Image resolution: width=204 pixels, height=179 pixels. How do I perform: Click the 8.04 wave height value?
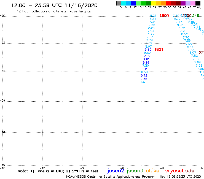(x=180, y=25)
